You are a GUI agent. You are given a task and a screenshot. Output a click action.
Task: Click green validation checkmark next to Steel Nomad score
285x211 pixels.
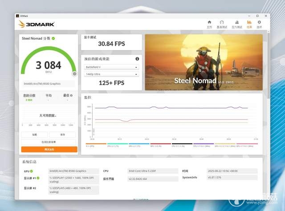pos(53,38)
